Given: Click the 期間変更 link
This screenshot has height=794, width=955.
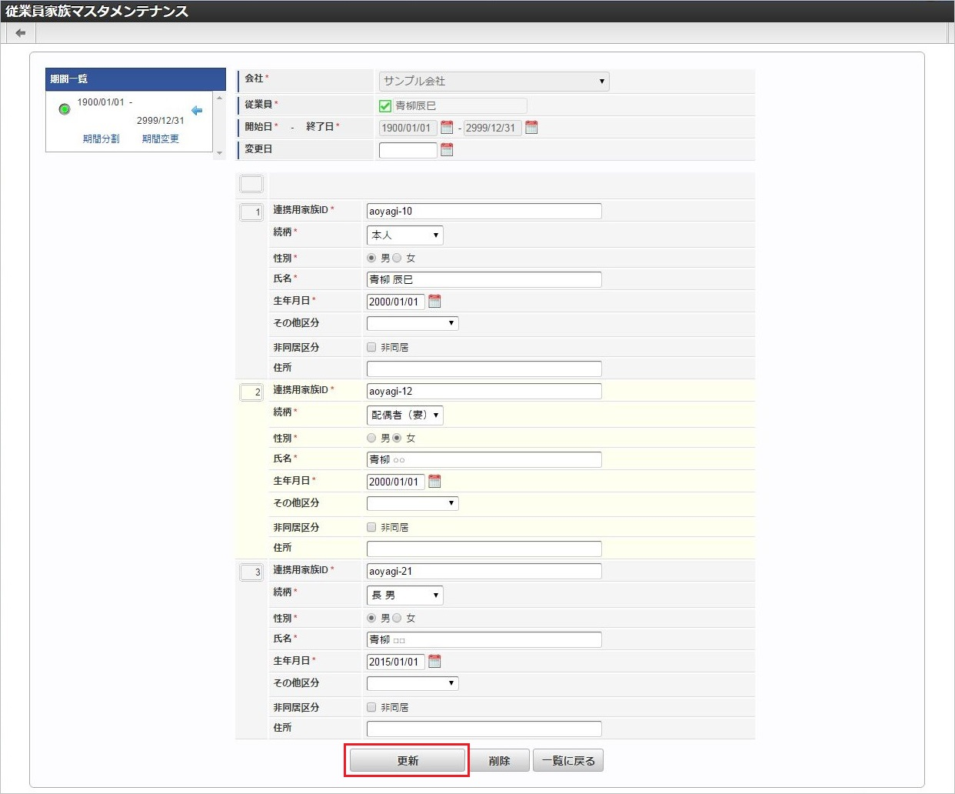Looking at the screenshot, I should 161,139.
